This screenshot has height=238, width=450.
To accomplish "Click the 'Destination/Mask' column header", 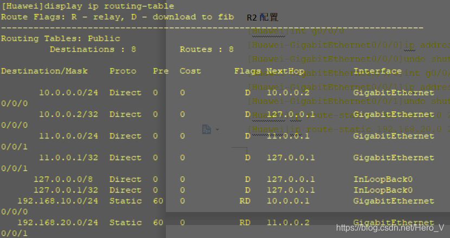I will (x=44, y=71).
